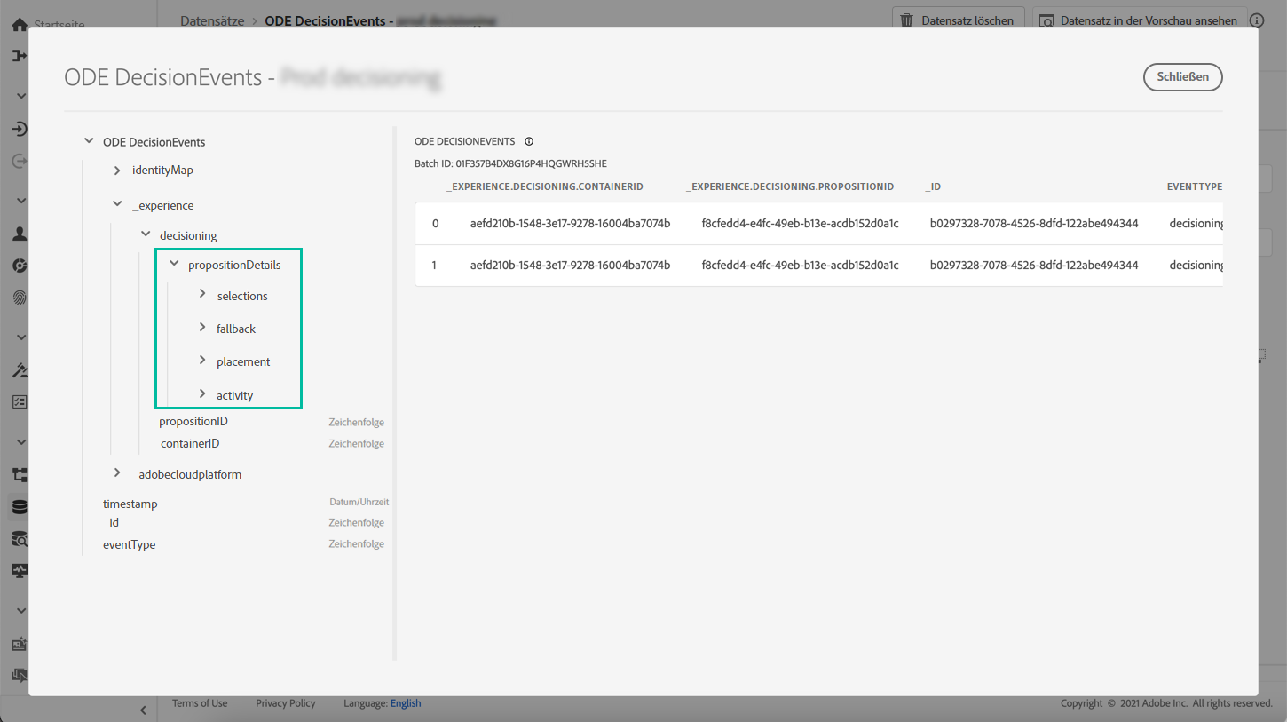This screenshot has height=722, width=1287.
Task: Click row 0 _ID value b0297328
Action: (x=1034, y=224)
